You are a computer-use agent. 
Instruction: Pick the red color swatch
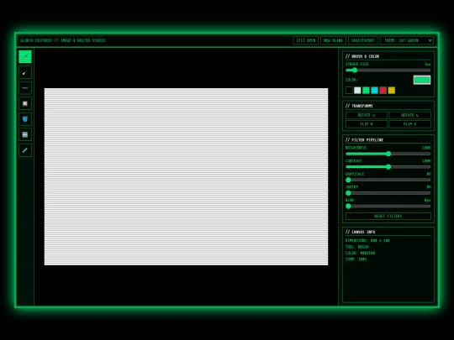click(x=383, y=91)
